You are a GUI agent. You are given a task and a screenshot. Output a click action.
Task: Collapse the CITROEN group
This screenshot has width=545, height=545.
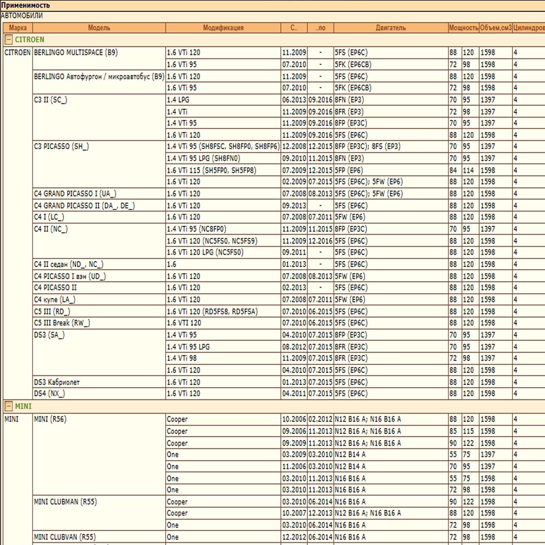coord(9,40)
